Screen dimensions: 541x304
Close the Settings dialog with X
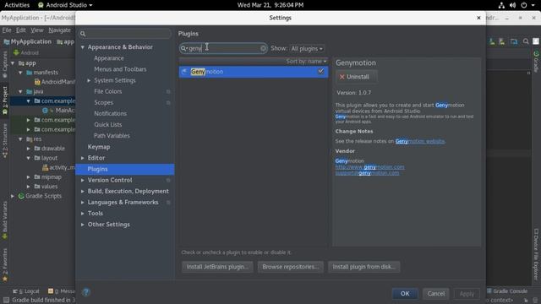pos(478,18)
